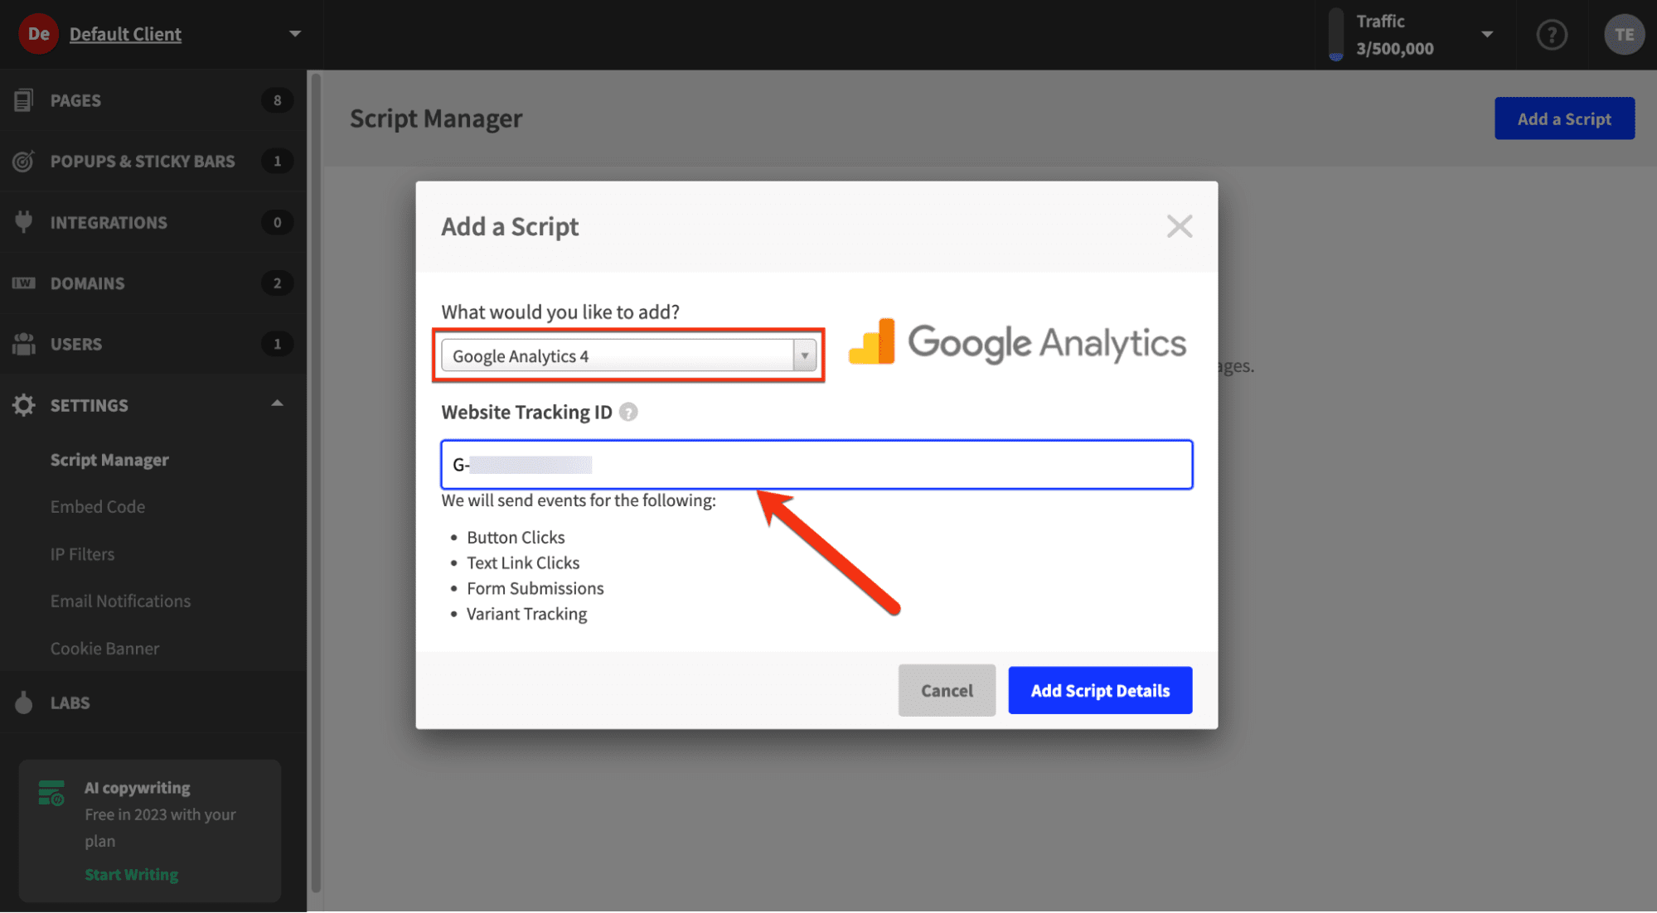Click the Website Tracking ID input field
The width and height of the screenshot is (1657, 913).
(x=816, y=465)
